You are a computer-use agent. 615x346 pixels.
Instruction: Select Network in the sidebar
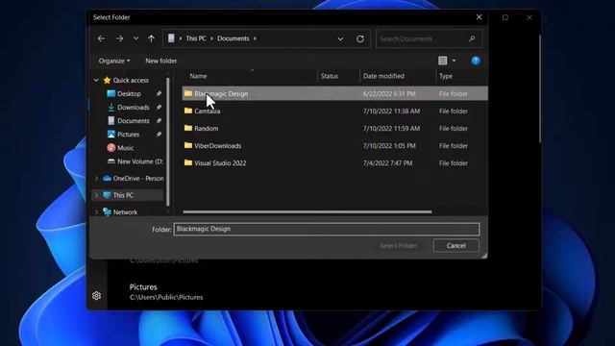pos(125,212)
